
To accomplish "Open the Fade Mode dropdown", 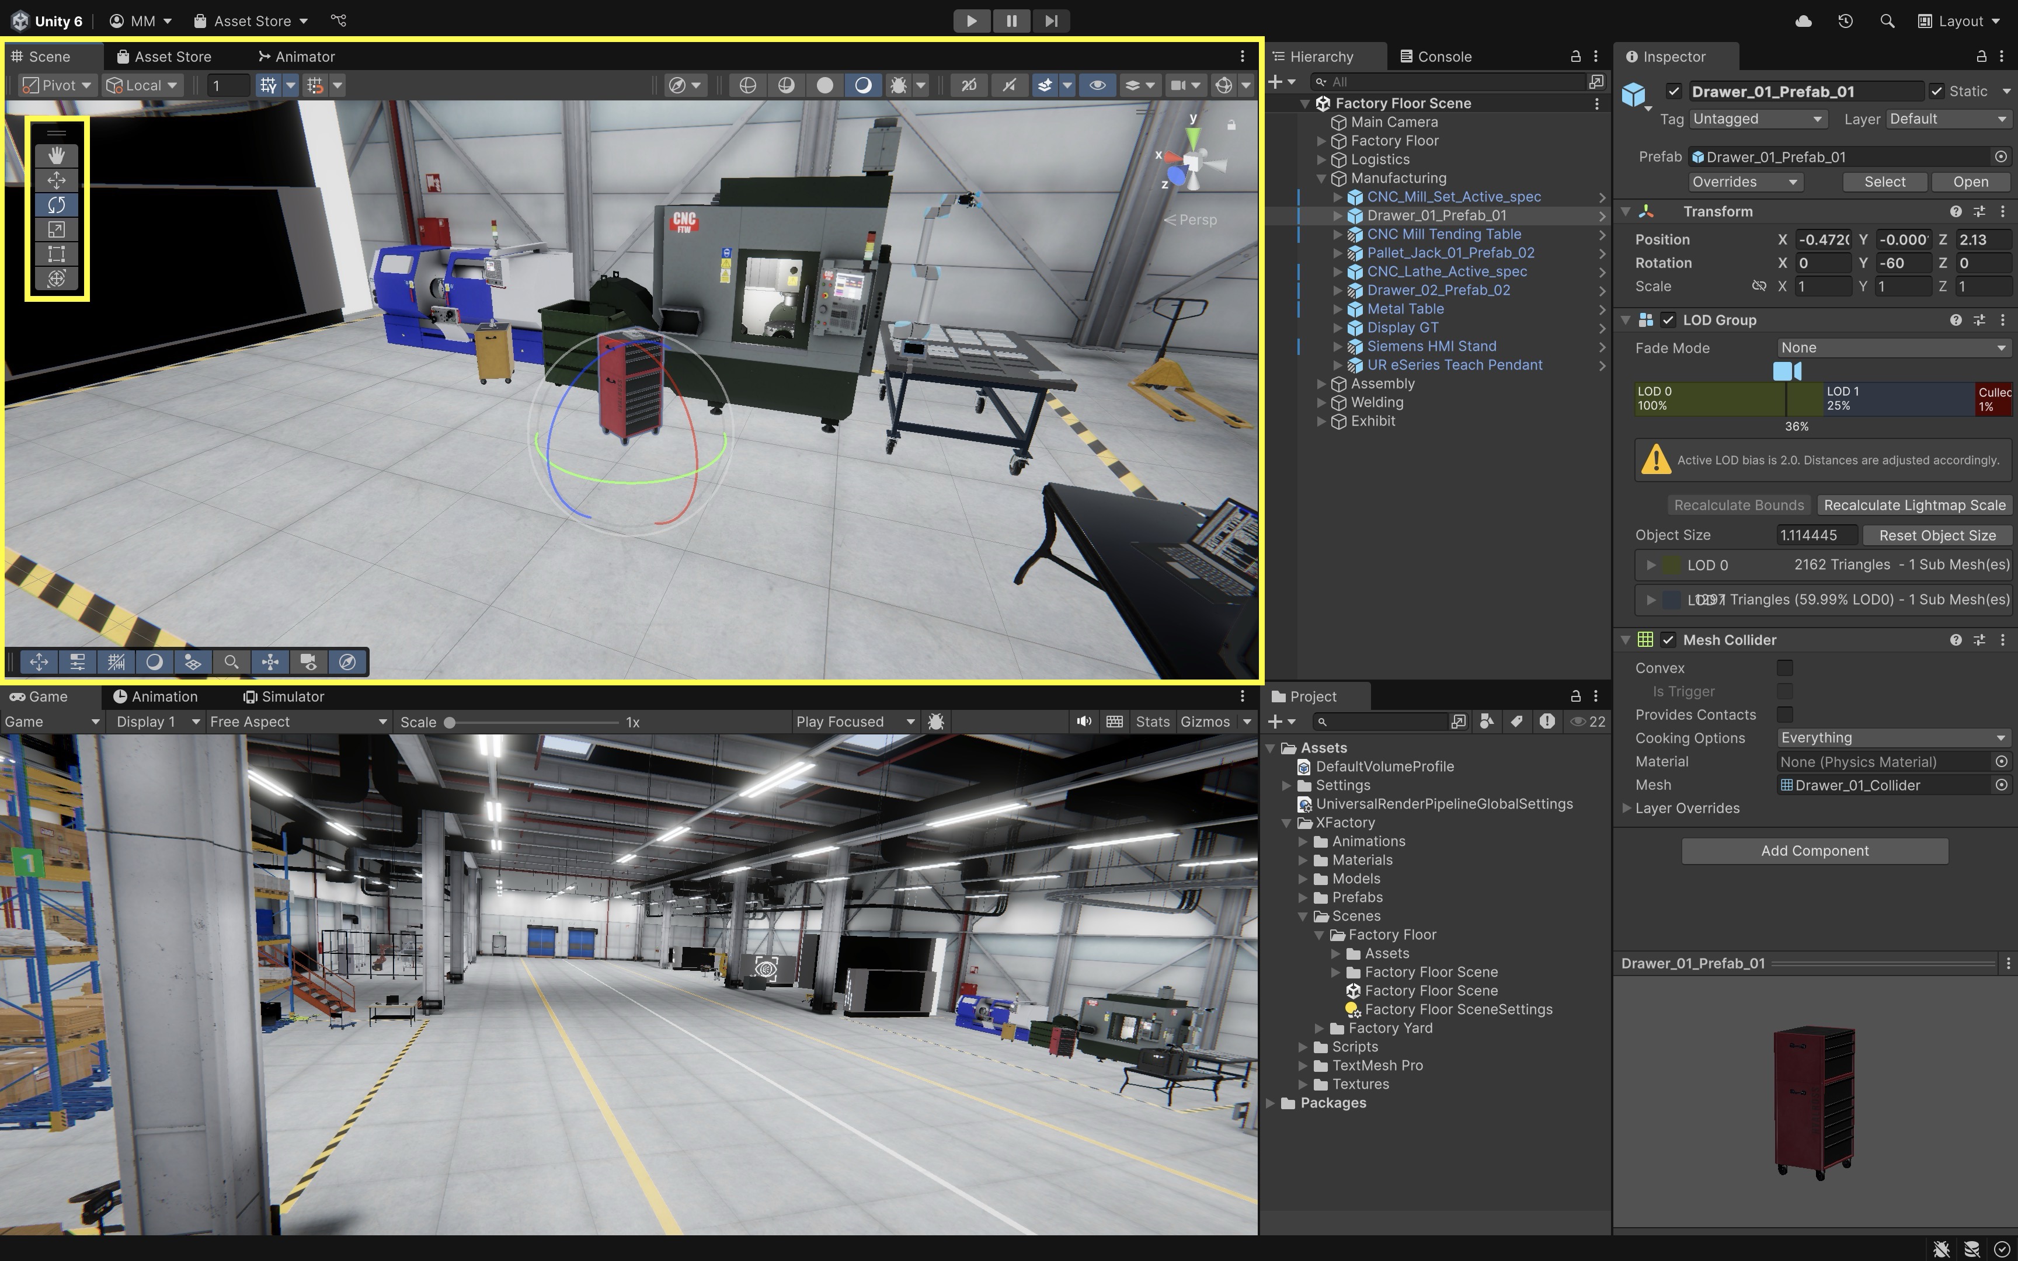I will [1893, 348].
